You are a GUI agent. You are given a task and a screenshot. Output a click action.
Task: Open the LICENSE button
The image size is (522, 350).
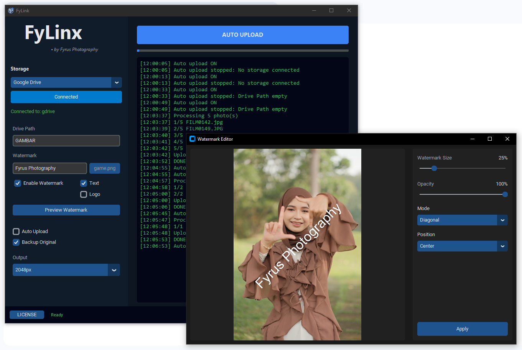pyautogui.click(x=27, y=315)
